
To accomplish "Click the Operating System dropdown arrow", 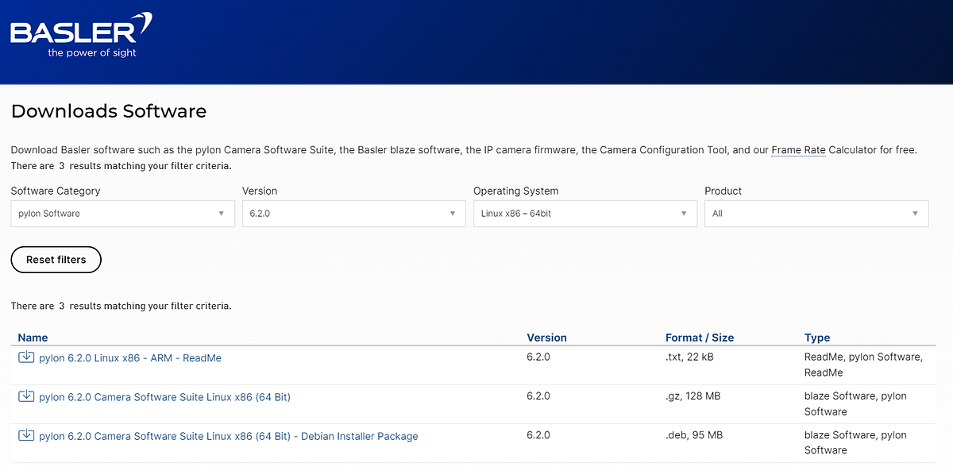I will pos(683,214).
